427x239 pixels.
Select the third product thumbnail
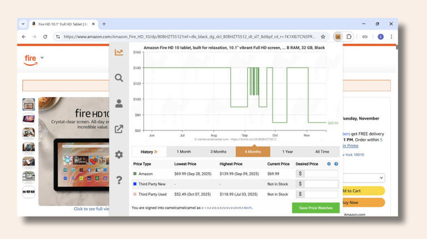28,133
